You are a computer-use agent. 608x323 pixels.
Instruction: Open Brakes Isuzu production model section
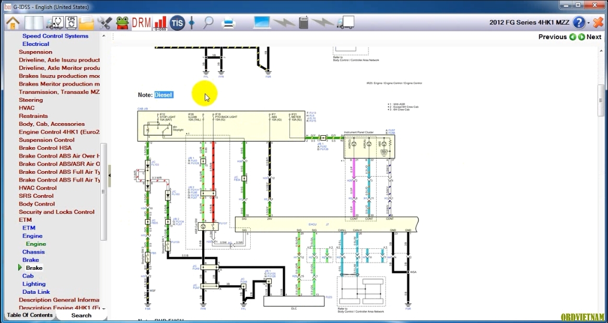click(60, 76)
